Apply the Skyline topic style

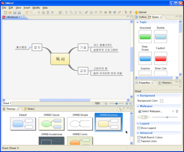161,37
